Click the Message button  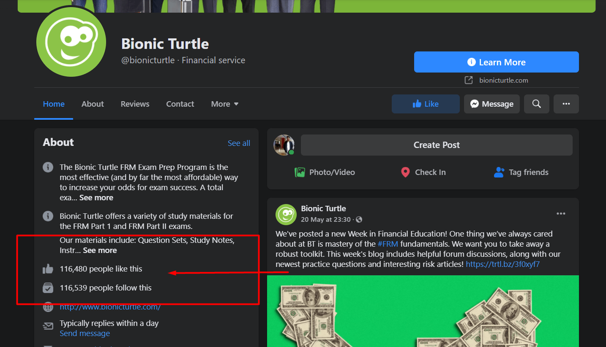[x=491, y=104]
